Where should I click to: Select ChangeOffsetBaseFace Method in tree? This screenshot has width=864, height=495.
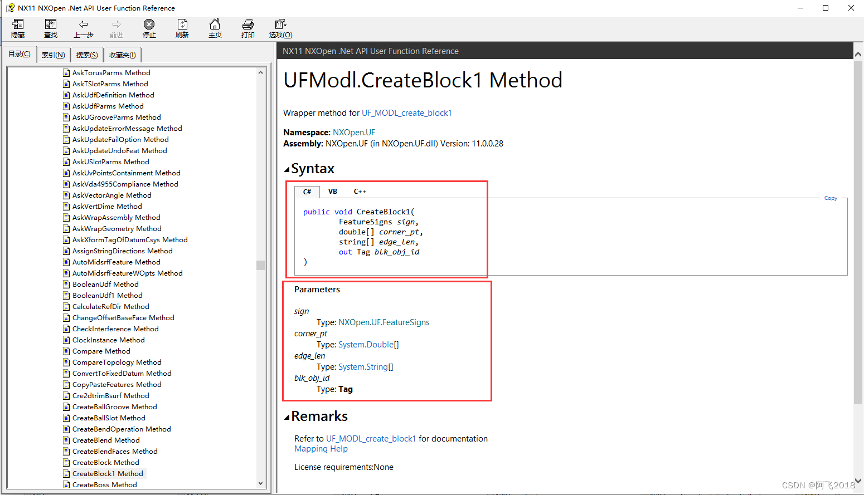click(123, 318)
